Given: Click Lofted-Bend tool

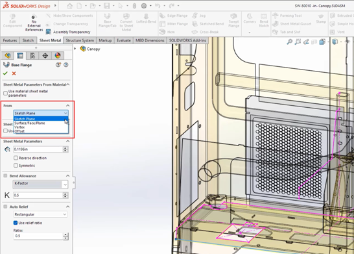Looking at the screenshot, I should (x=146, y=19).
